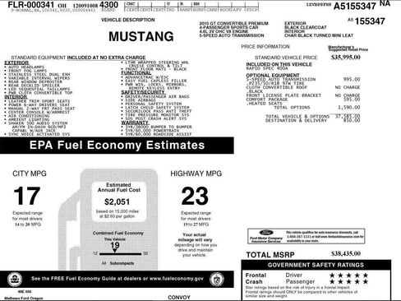The image size is (401, 301).
Task: Click the Driver frontal crash star rating
Action: 348,275
